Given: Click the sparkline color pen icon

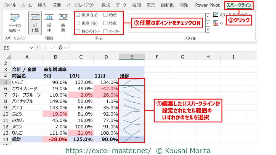Looking at the screenshot, I should [216, 15].
